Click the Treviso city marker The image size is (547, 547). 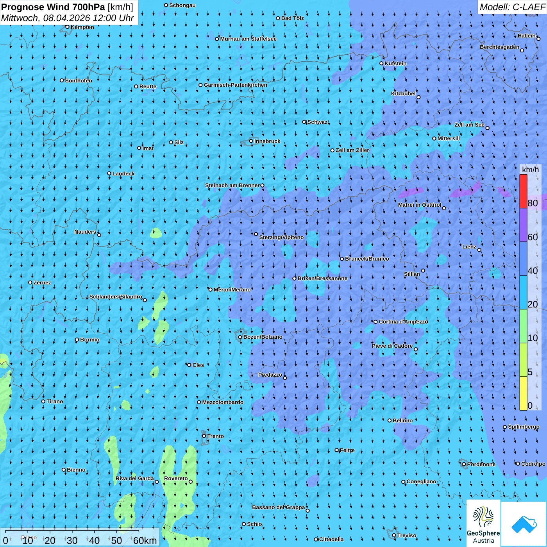pos(394,535)
